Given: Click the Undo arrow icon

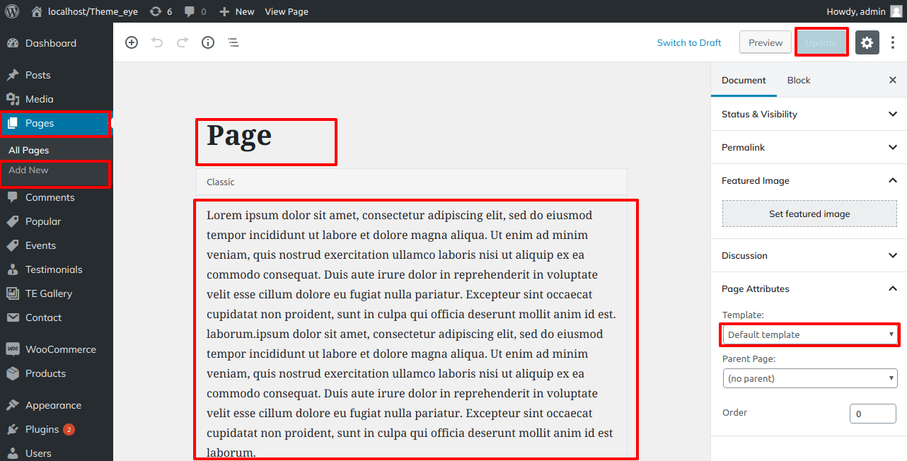Looking at the screenshot, I should [157, 42].
